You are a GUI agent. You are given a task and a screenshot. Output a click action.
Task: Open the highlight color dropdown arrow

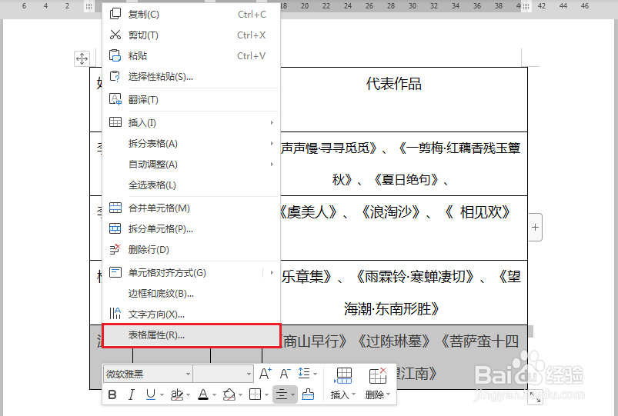(189, 394)
